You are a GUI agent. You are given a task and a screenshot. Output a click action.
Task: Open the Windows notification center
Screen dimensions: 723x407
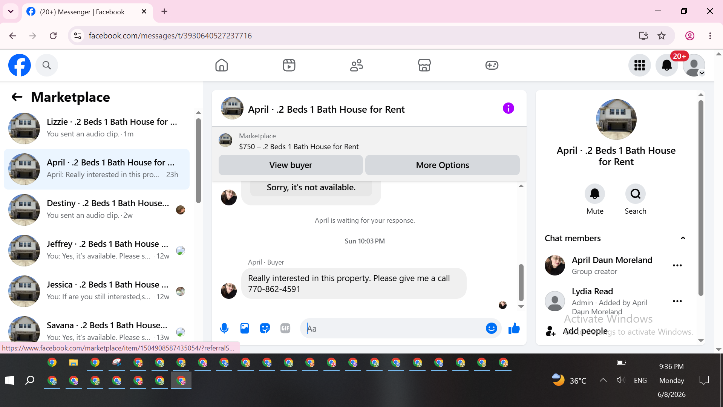coord(704,380)
